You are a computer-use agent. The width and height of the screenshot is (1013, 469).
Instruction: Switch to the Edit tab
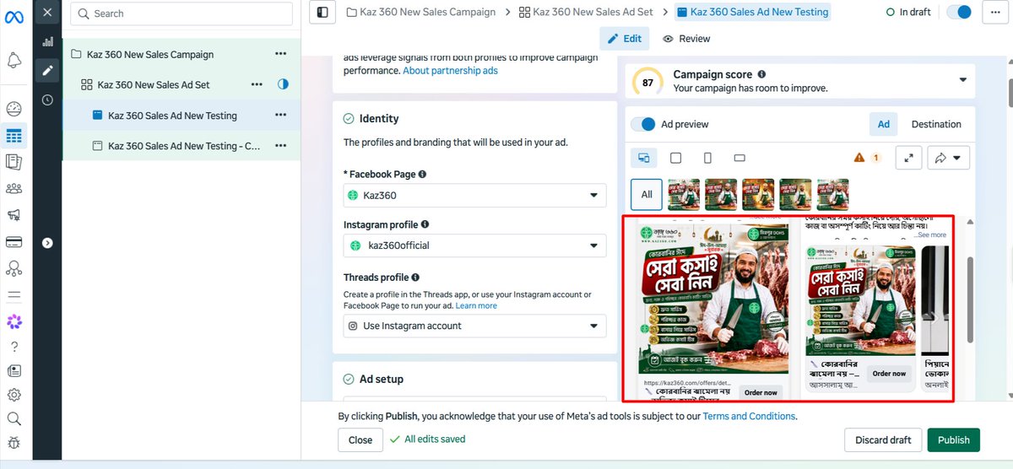click(625, 39)
